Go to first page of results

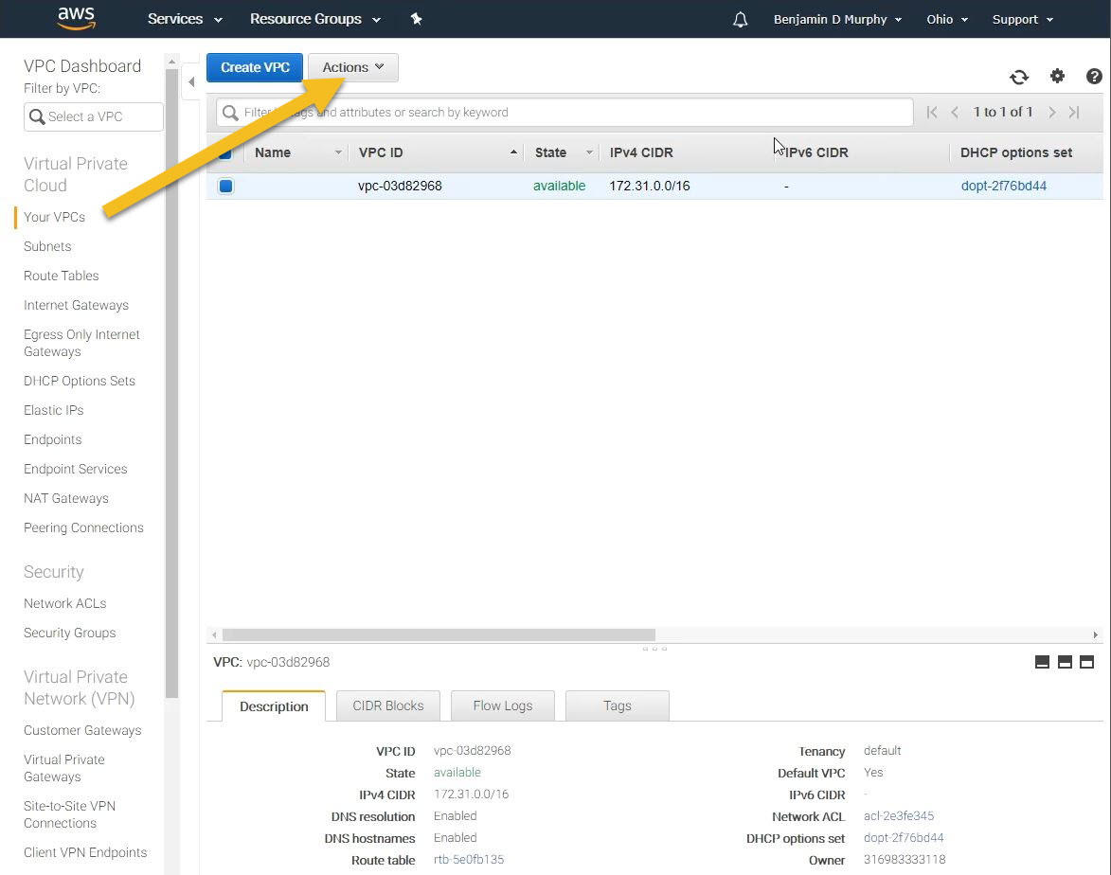pyautogui.click(x=932, y=112)
